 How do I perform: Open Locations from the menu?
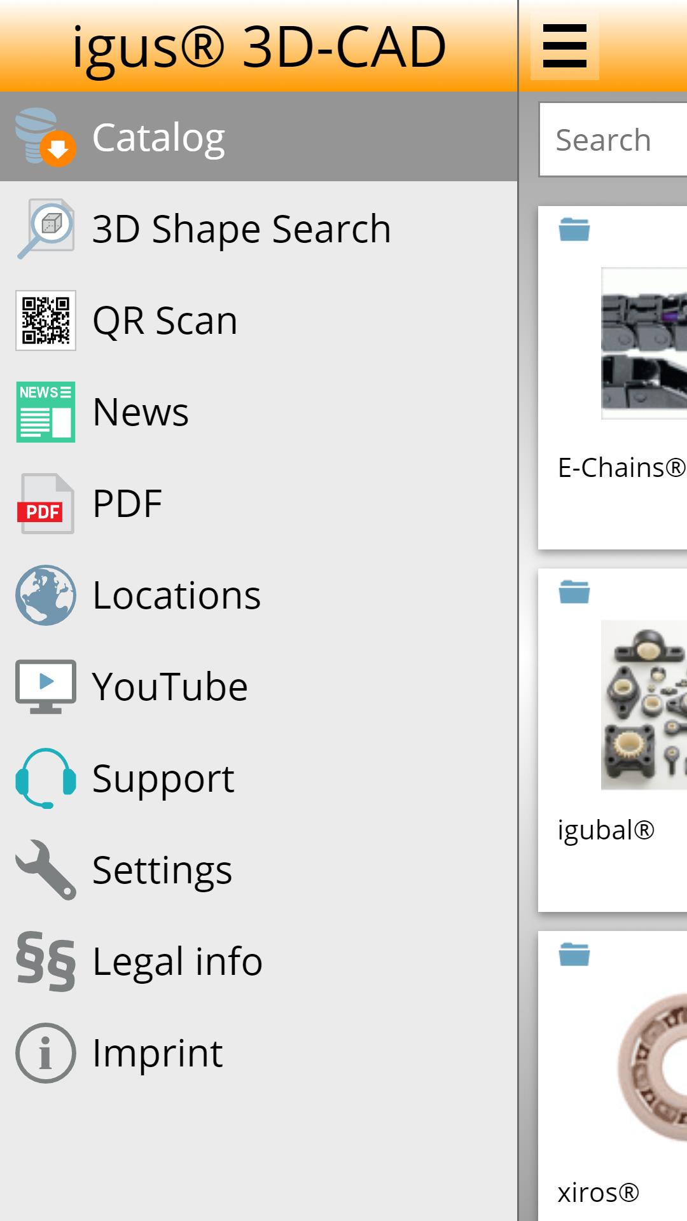pos(258,595)
